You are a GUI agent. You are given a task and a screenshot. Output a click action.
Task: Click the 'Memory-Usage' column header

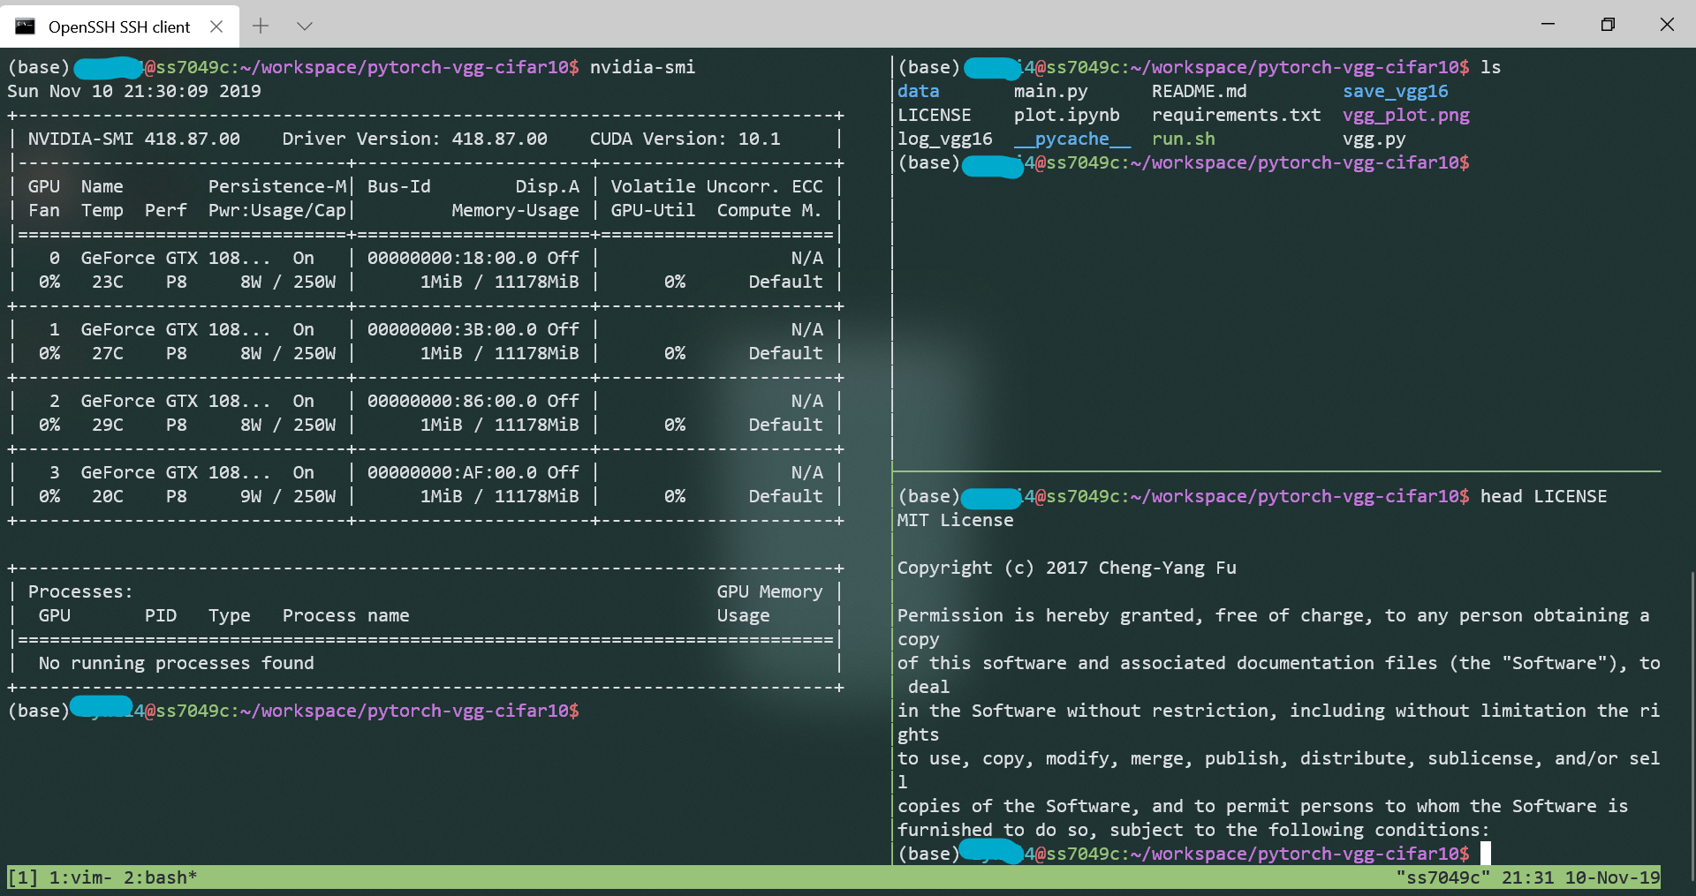tap(515, 210)
